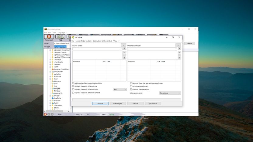The image size is (253, 142).
Task: Click red stop icon in Archiver status bar
Action: coord(45,114)
